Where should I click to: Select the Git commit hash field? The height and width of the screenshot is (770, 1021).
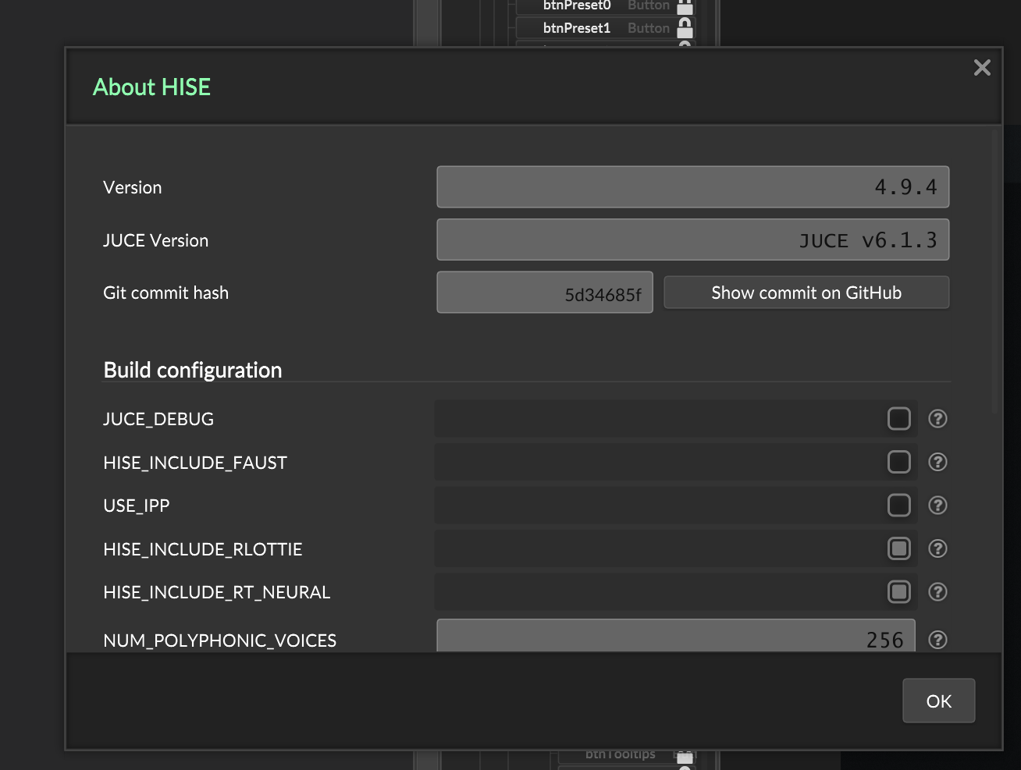(x=545, y=293)
